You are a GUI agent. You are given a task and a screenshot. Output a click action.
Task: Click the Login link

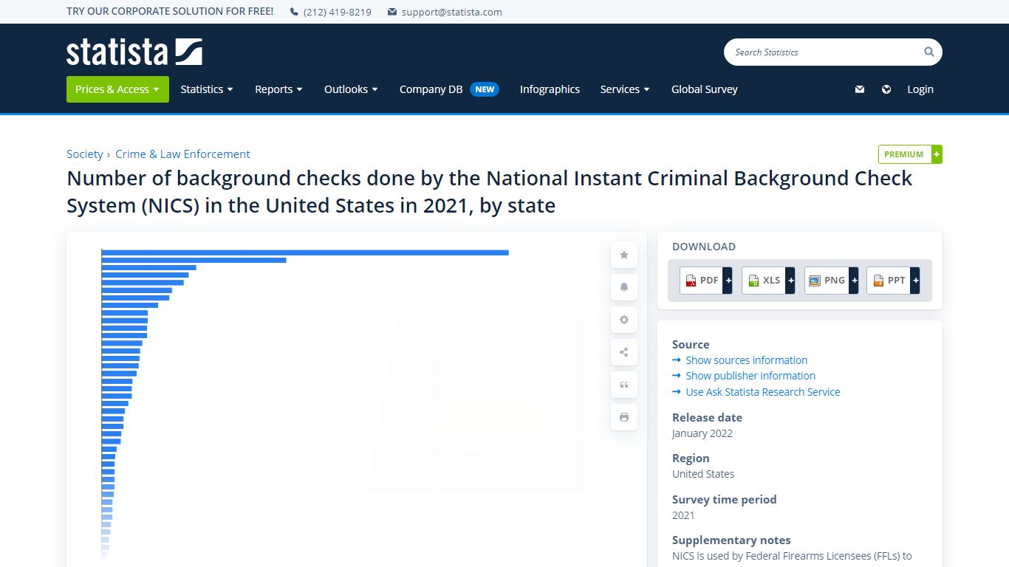coord(920,89)
